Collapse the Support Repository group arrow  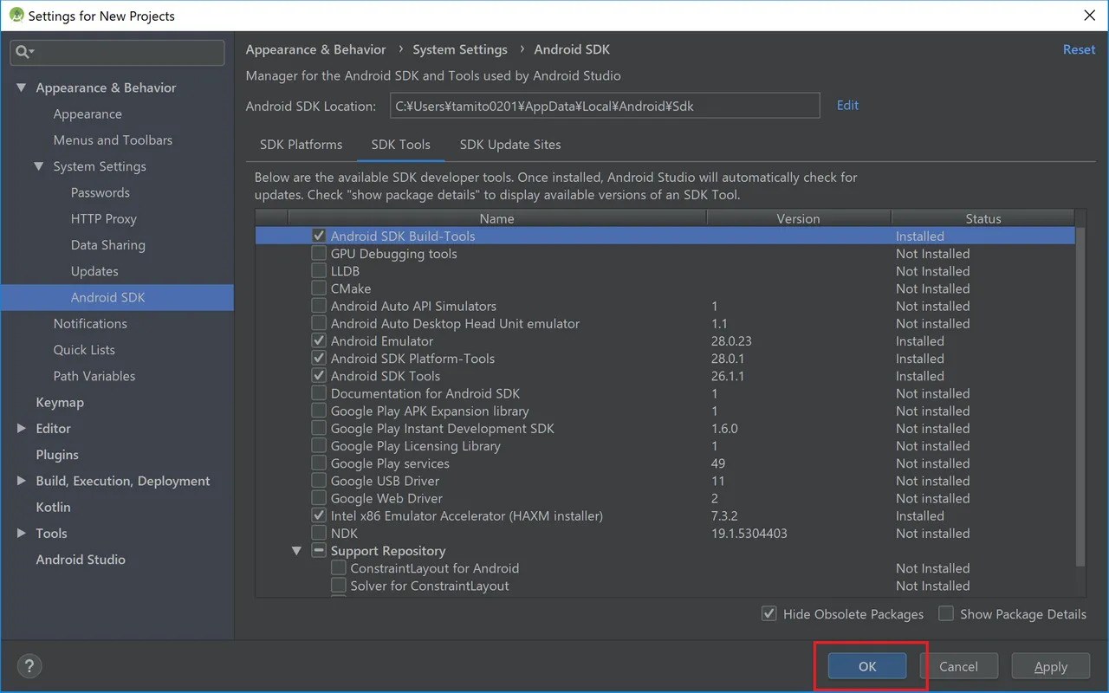point(296,550)
